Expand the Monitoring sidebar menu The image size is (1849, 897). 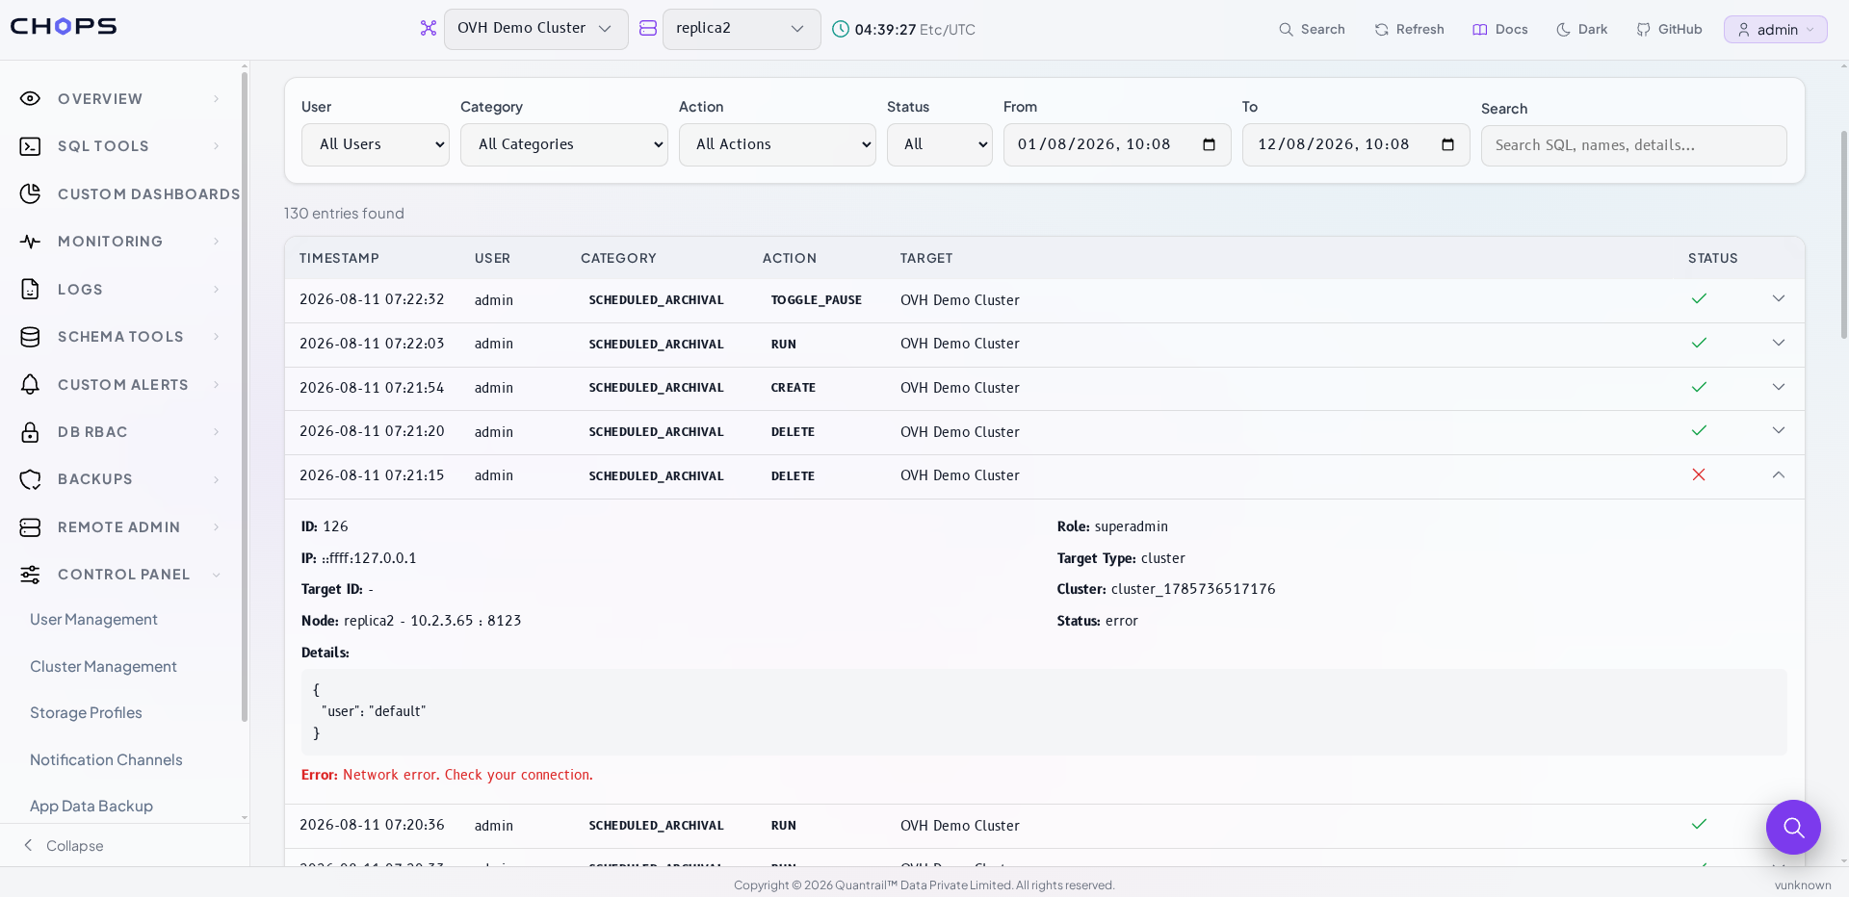click(217, 242)
